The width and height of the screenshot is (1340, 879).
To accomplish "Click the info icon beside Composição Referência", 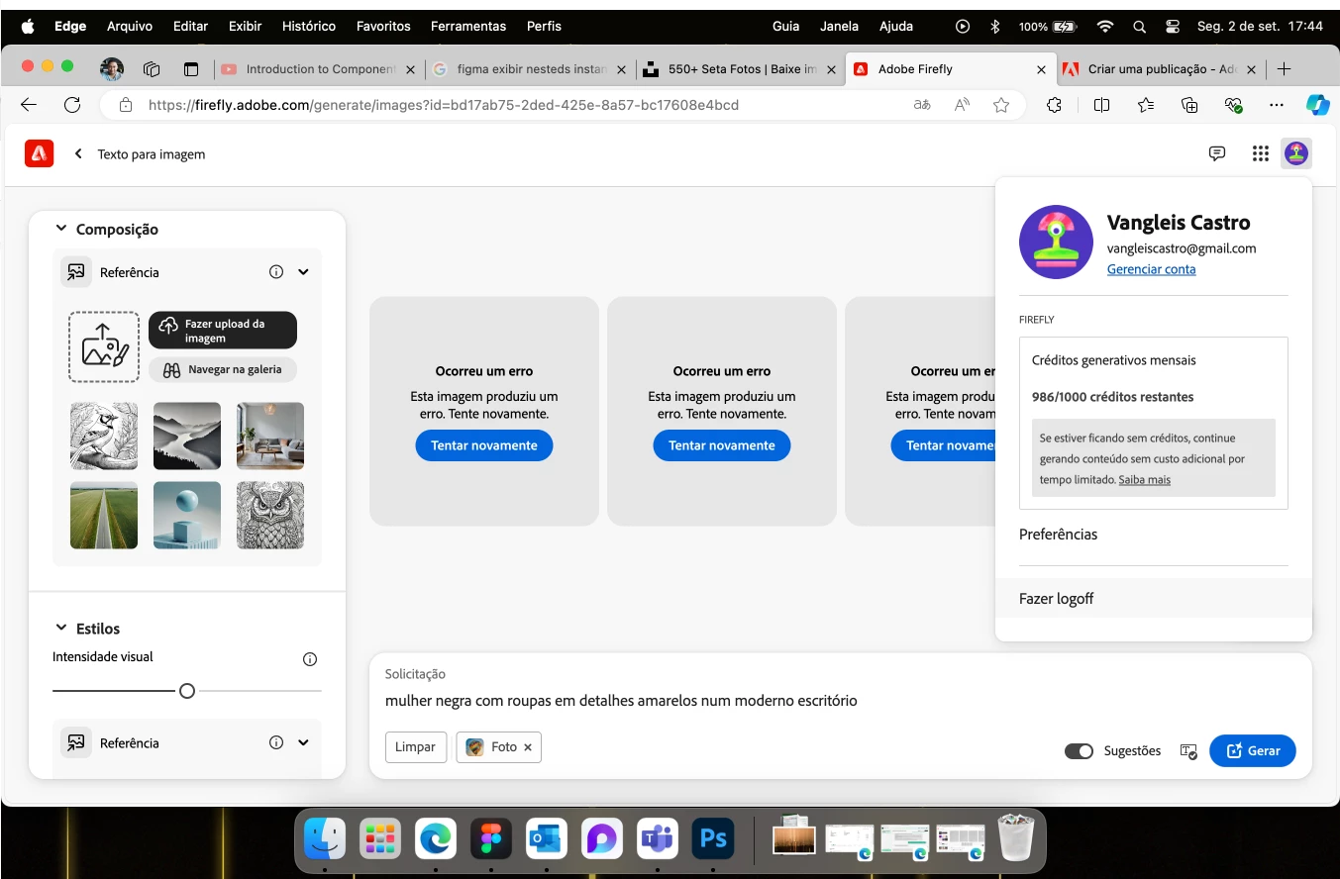I will [276, 272].
